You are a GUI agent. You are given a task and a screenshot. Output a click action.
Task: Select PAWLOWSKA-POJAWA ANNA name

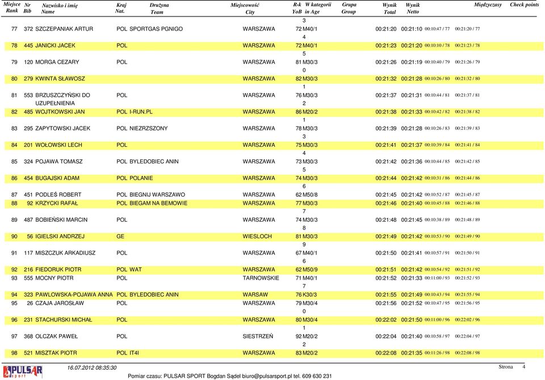point(74,294)
